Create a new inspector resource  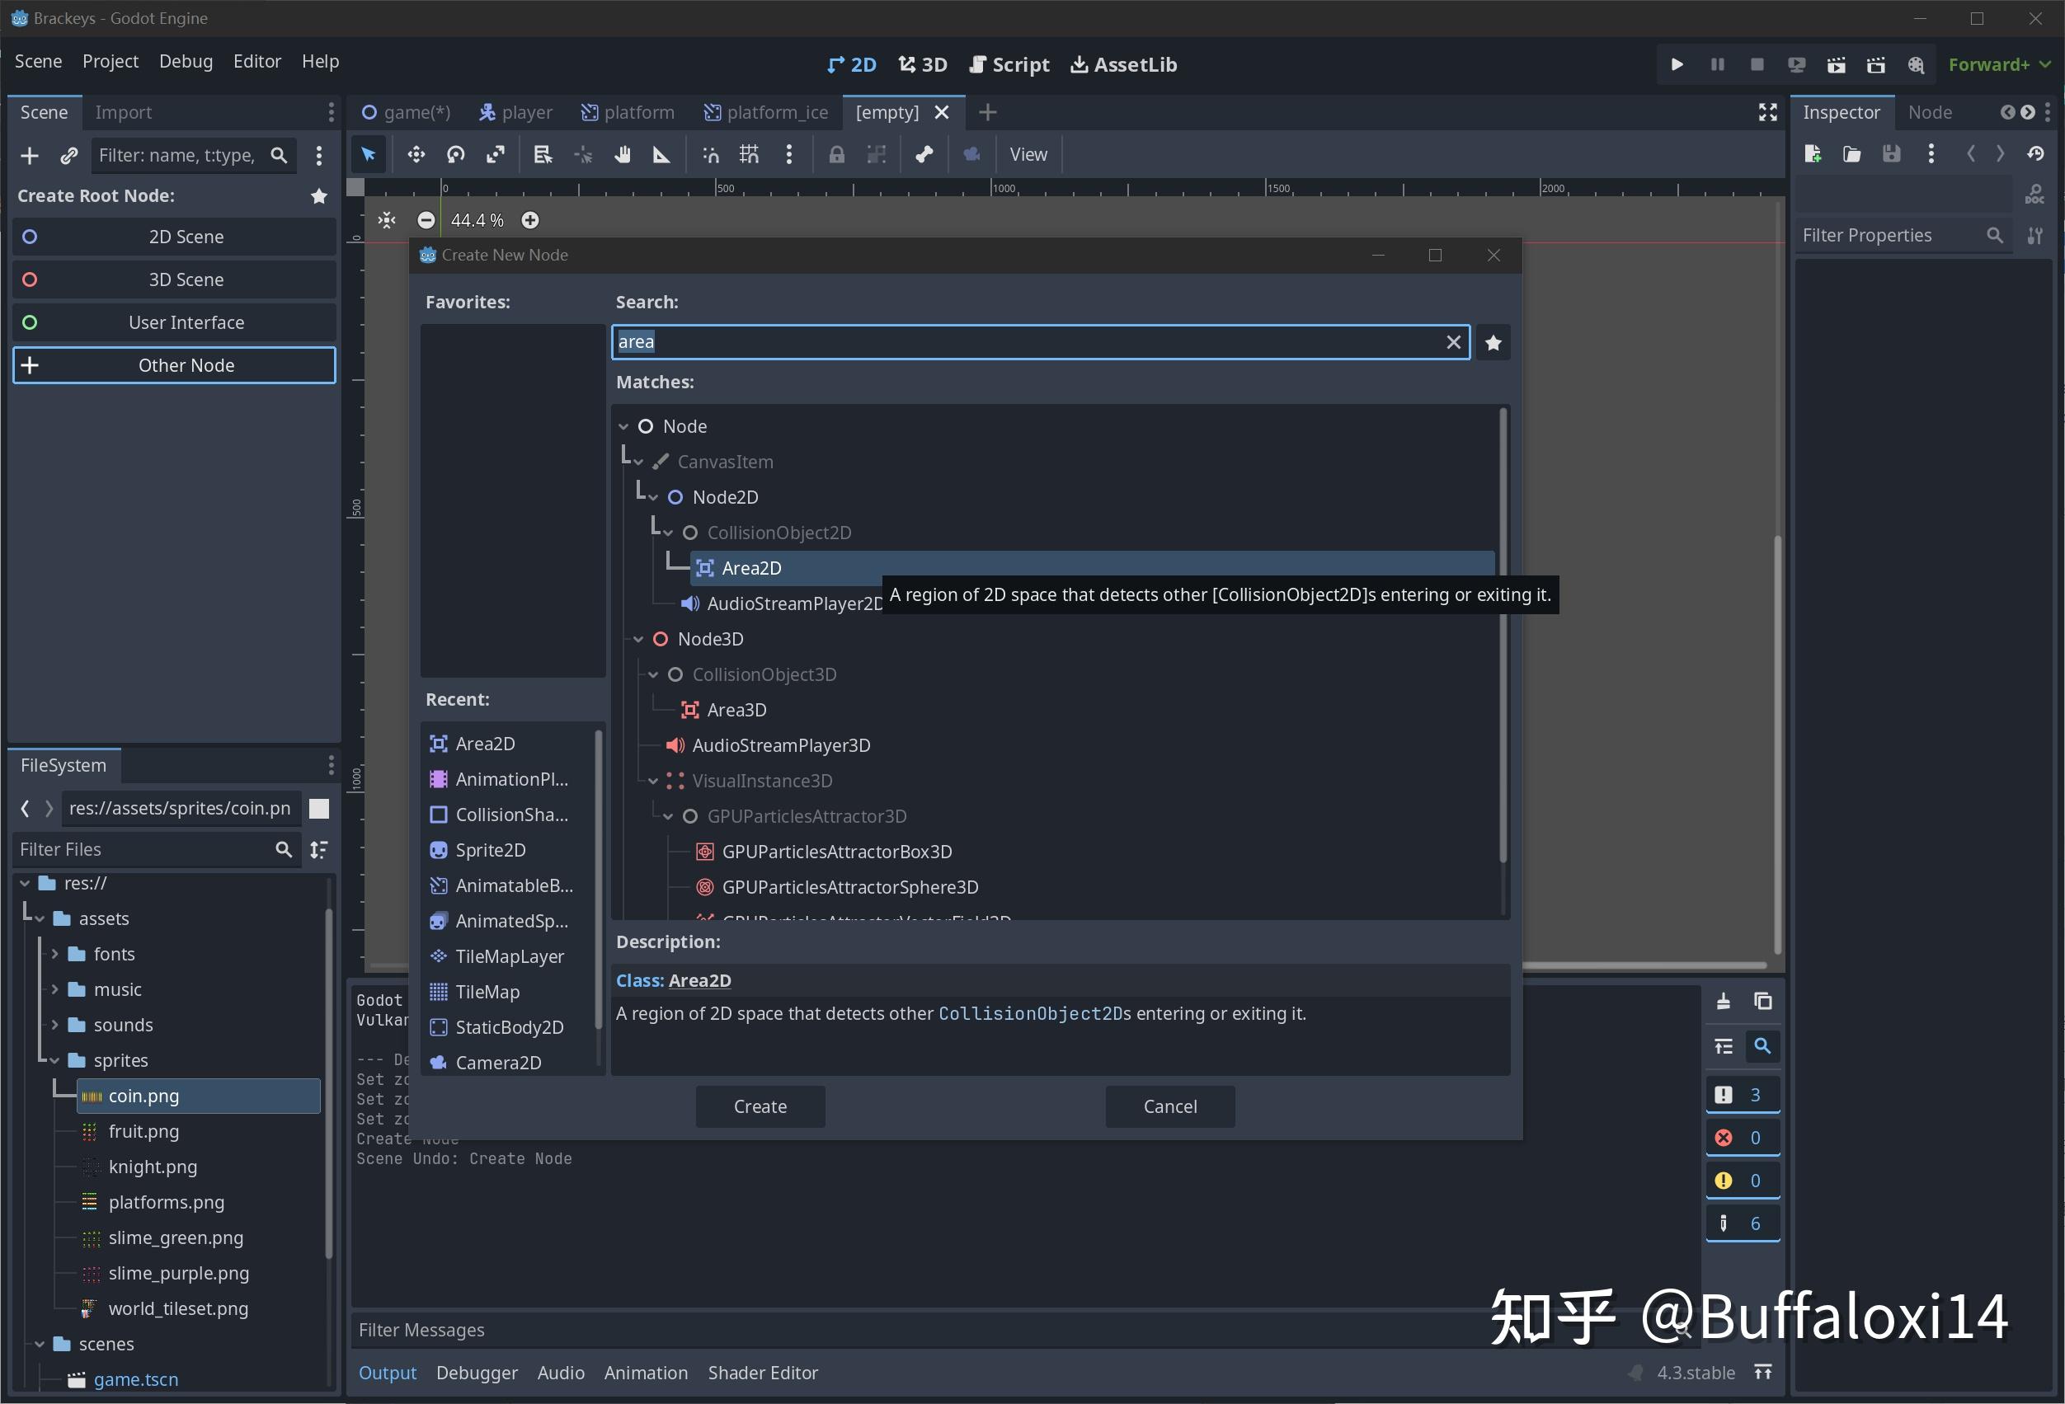[1813, 153]
